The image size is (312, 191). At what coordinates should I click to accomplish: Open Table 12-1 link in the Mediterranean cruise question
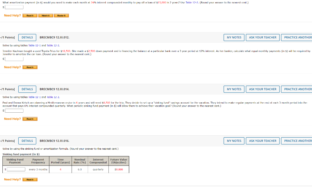(x=34, y=97)
